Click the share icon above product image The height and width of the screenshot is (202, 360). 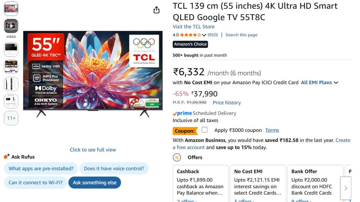[x=156, y=10]
